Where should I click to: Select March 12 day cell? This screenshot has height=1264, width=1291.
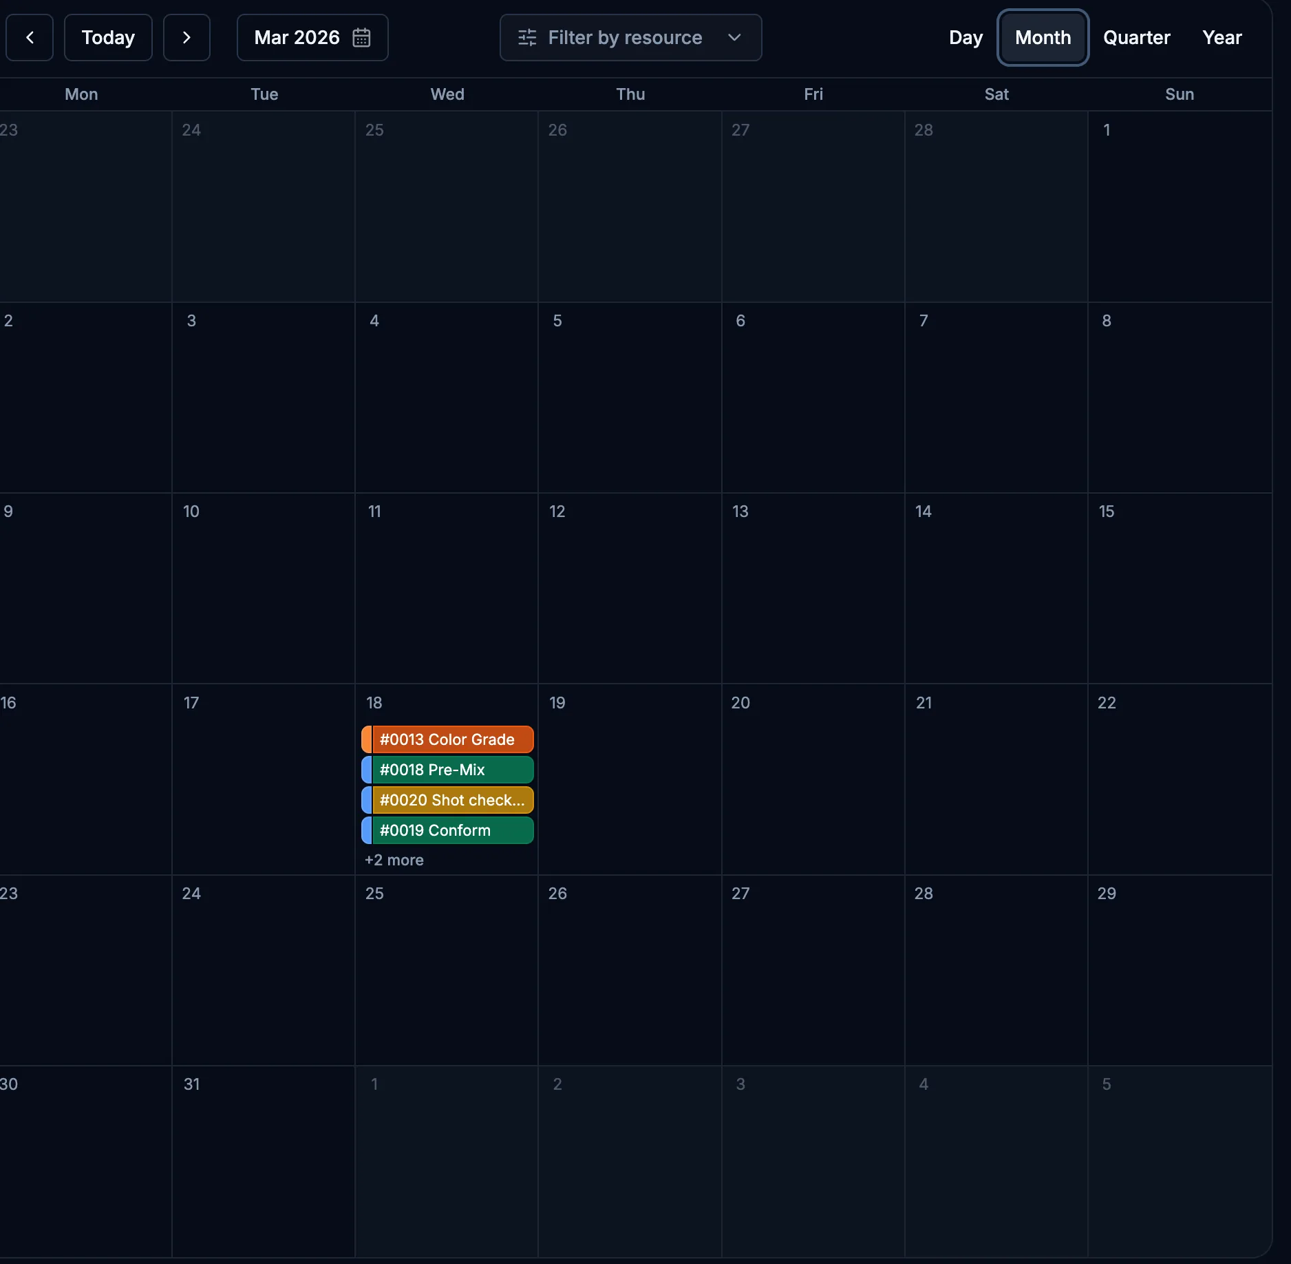pos(630,588)
